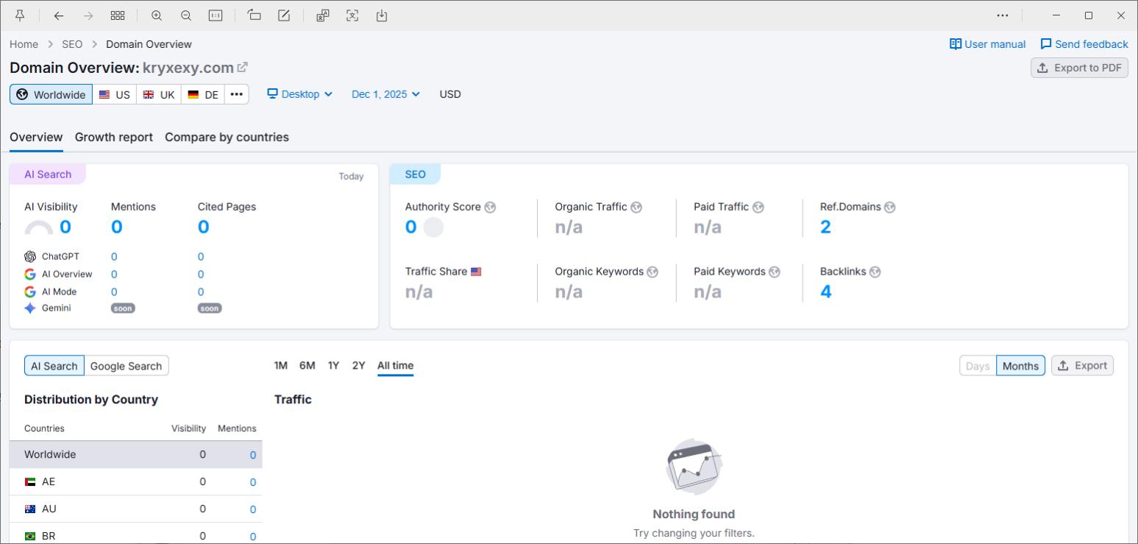Click the Visibility column header
The height and width of the screenshot is (544, 1138).
[x=188, y=428]
